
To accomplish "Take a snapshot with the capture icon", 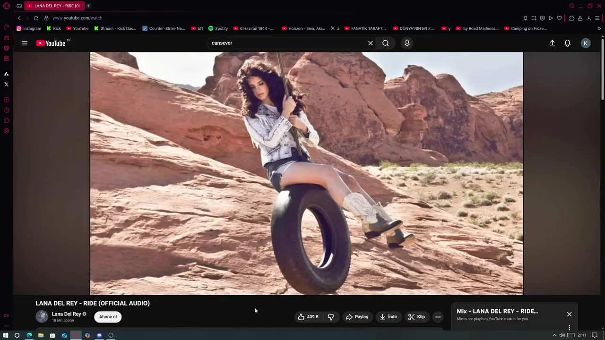I will 534,18.
